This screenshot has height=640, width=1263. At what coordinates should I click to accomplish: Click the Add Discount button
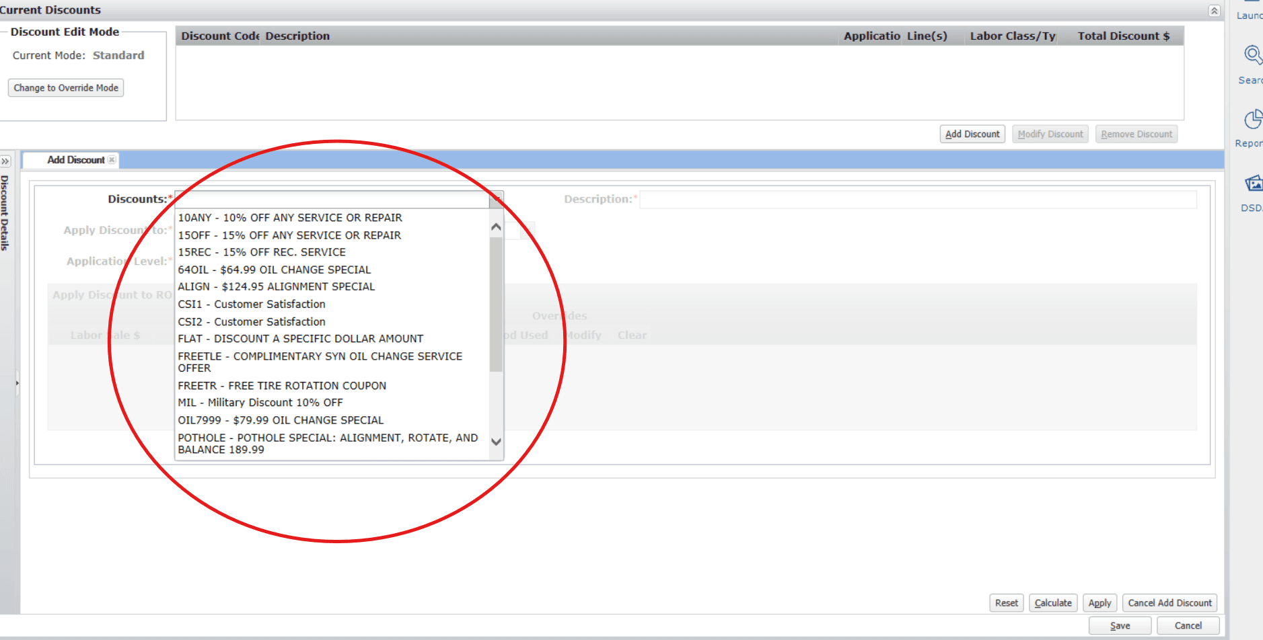[x=972, y=134]
